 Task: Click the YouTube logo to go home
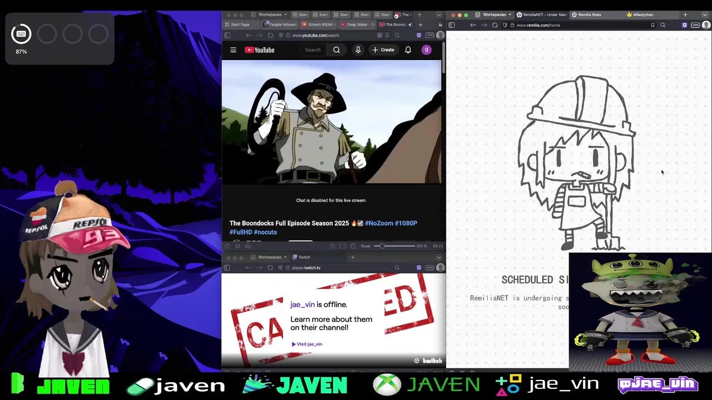click(259, 50)
